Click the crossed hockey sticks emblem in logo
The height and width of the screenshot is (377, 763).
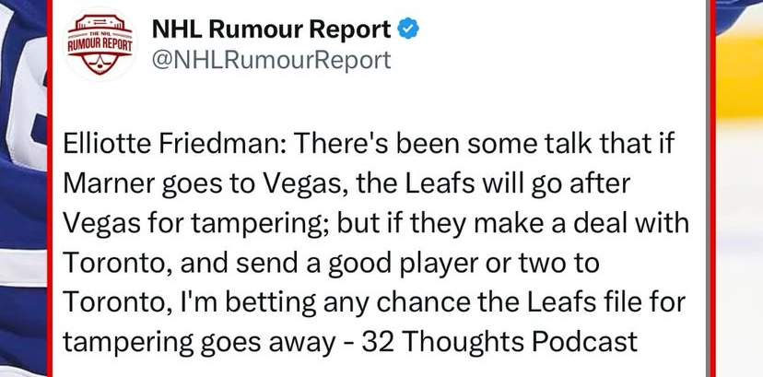pyautogui.click(x=100, y=64)
